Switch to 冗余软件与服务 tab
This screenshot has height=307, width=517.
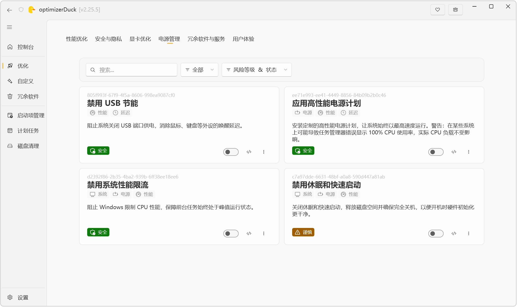pos(206,39)
